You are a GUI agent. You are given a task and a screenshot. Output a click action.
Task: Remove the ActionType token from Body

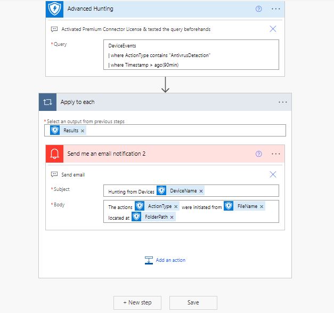pos(176,206)
